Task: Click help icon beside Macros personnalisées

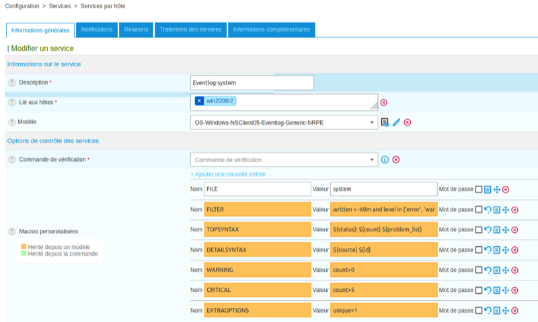Action: point(11,231)
